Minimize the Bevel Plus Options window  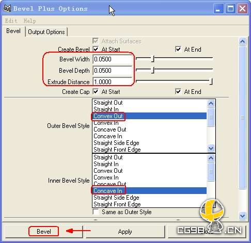(x=218, y=8)
